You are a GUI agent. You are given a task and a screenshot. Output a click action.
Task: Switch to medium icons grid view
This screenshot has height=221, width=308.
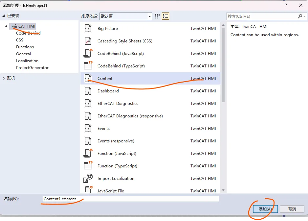click(157, 16)
